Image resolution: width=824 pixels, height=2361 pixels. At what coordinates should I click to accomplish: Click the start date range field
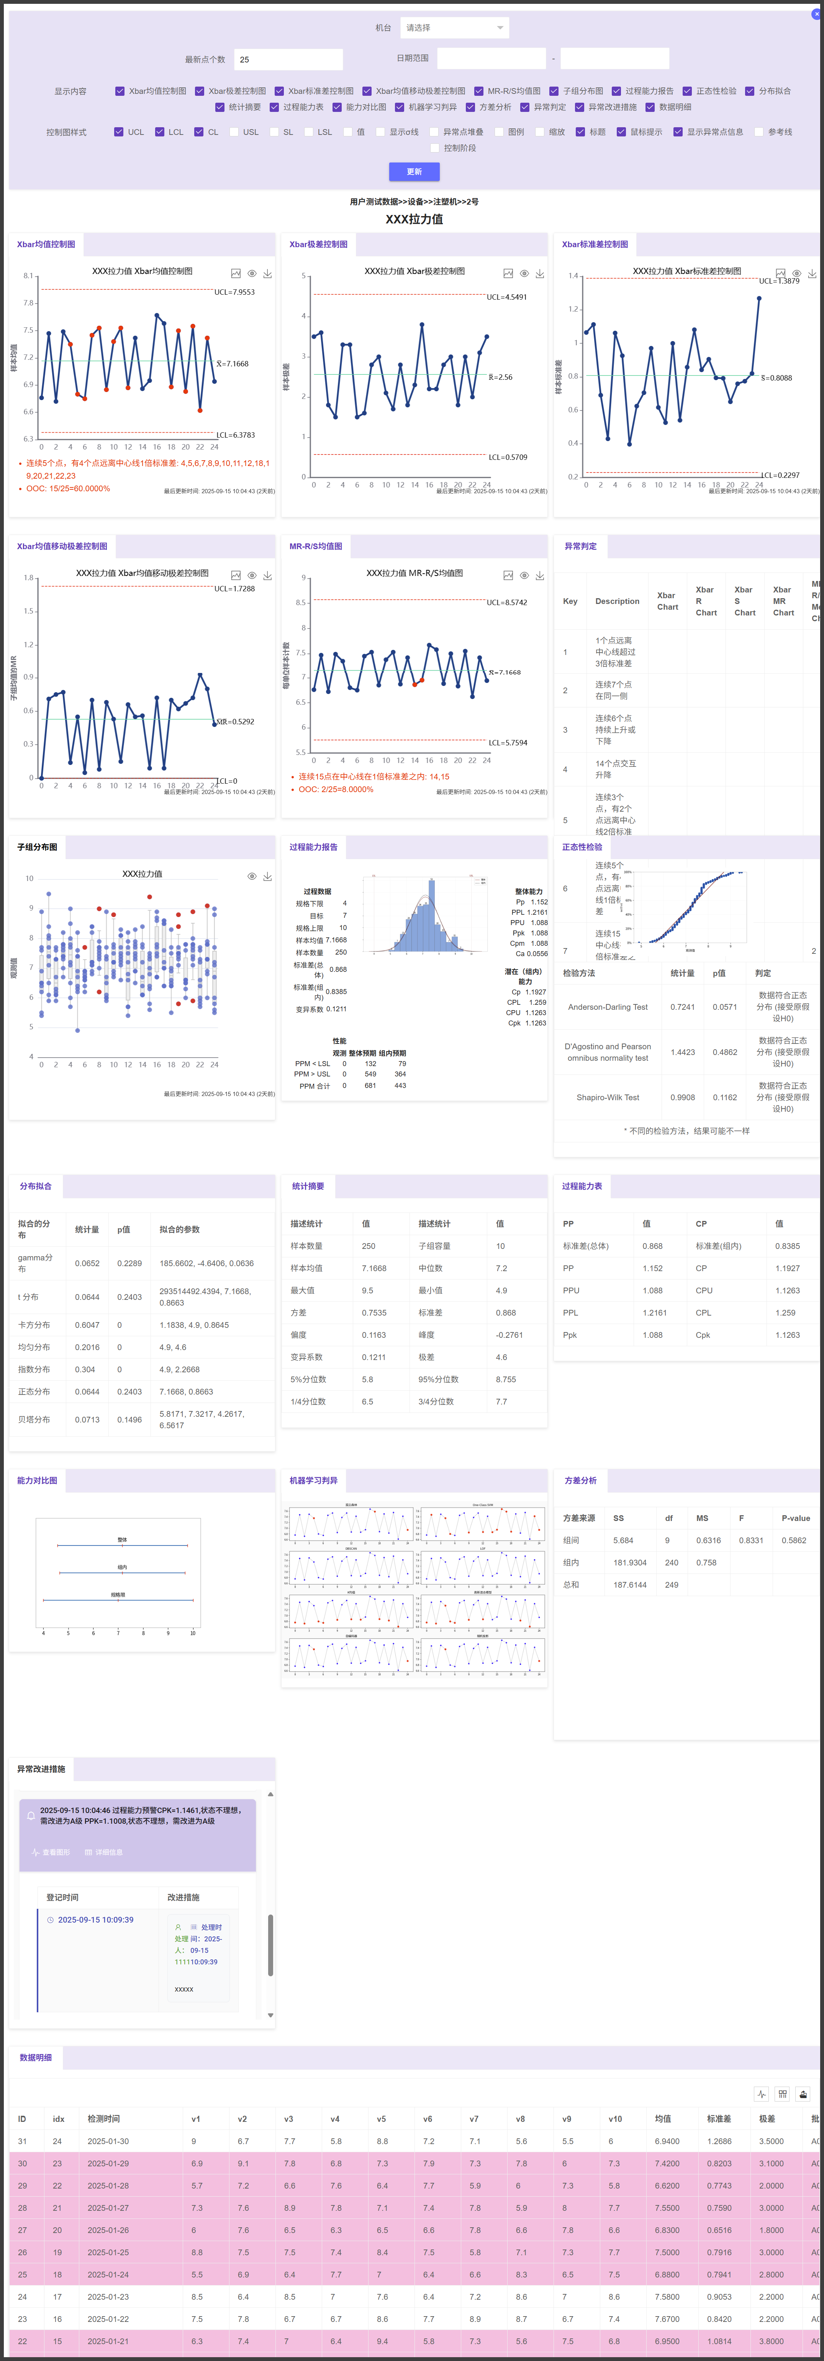[491, 59]
